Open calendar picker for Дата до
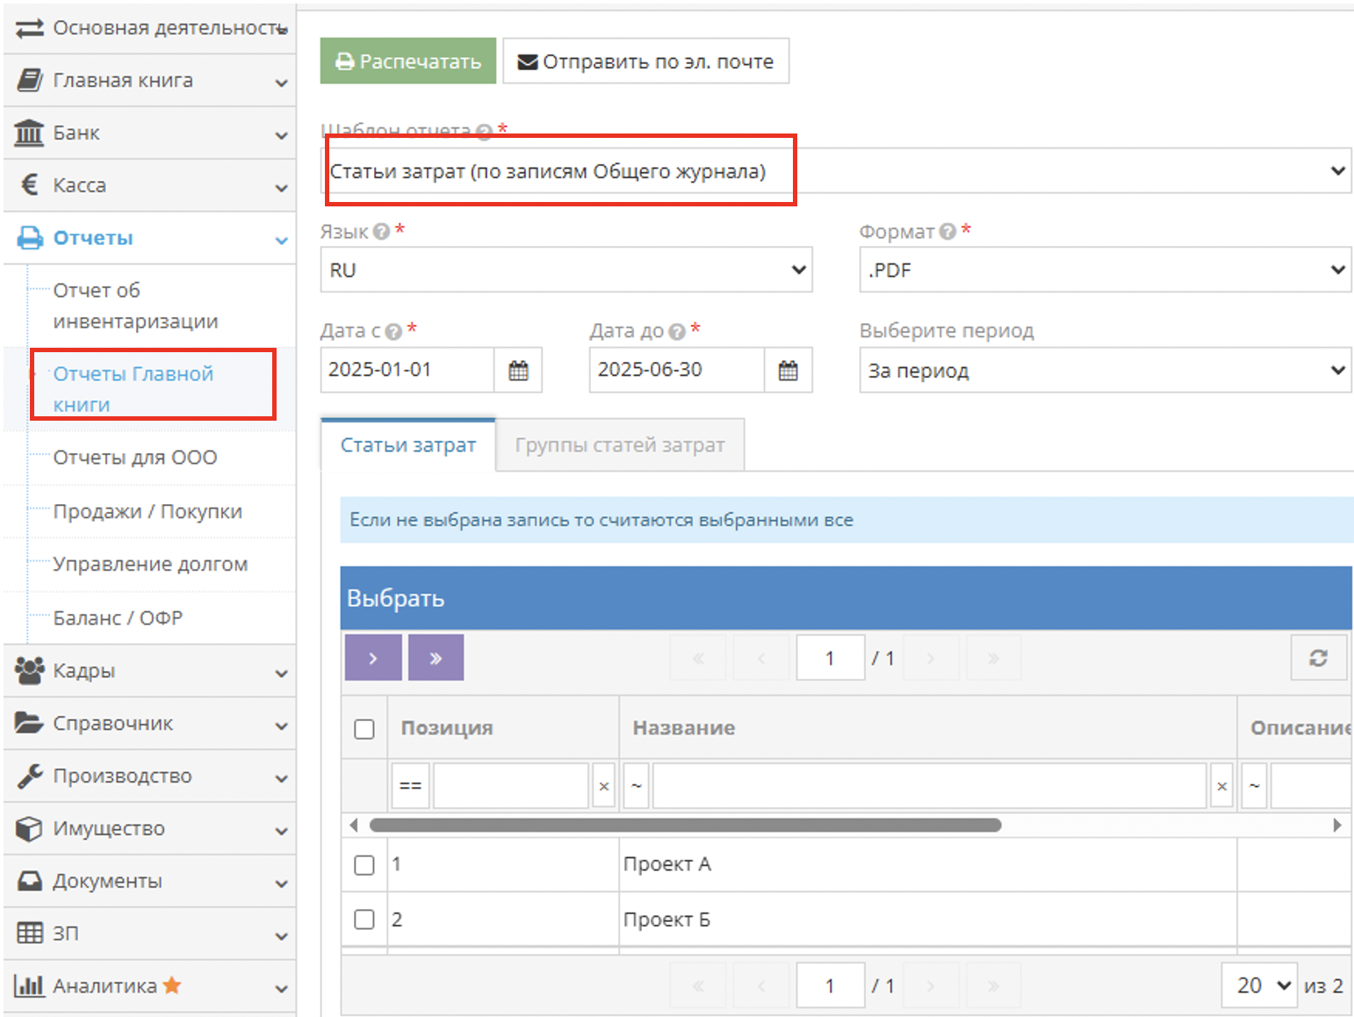Image resolution: width=1354 pixels, height=1017 pixels. tap(788, 371)
